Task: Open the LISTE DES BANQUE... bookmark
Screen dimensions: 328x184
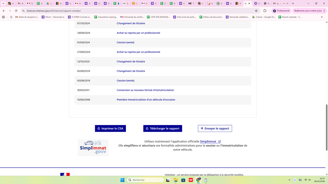Action: [158, 17]
